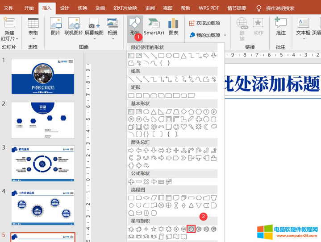
Task: Select the red-outlined 12-point star shape
Action: 191,229
